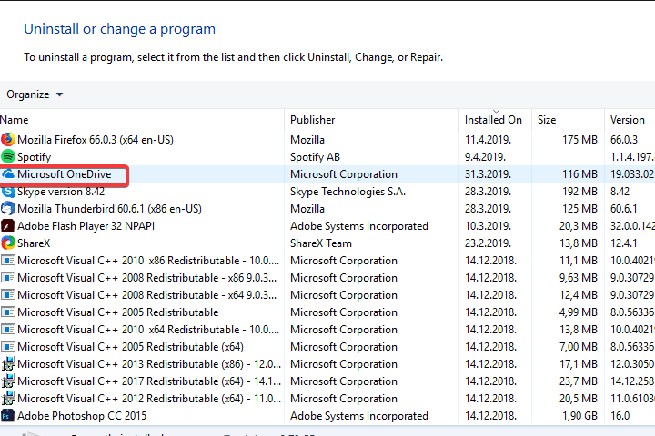Click the Skype program icon
The image size is (655, 436).
click(8, 192)
